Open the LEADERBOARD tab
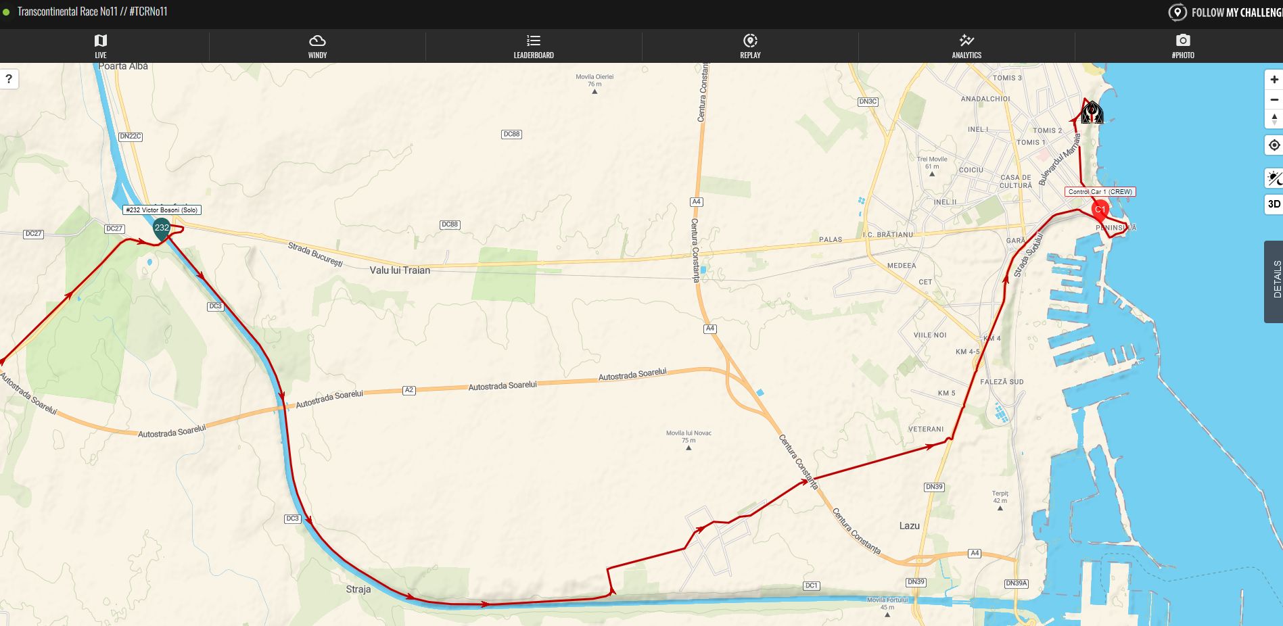This screenshot has width=1283, height=626. tap(534, 46)
